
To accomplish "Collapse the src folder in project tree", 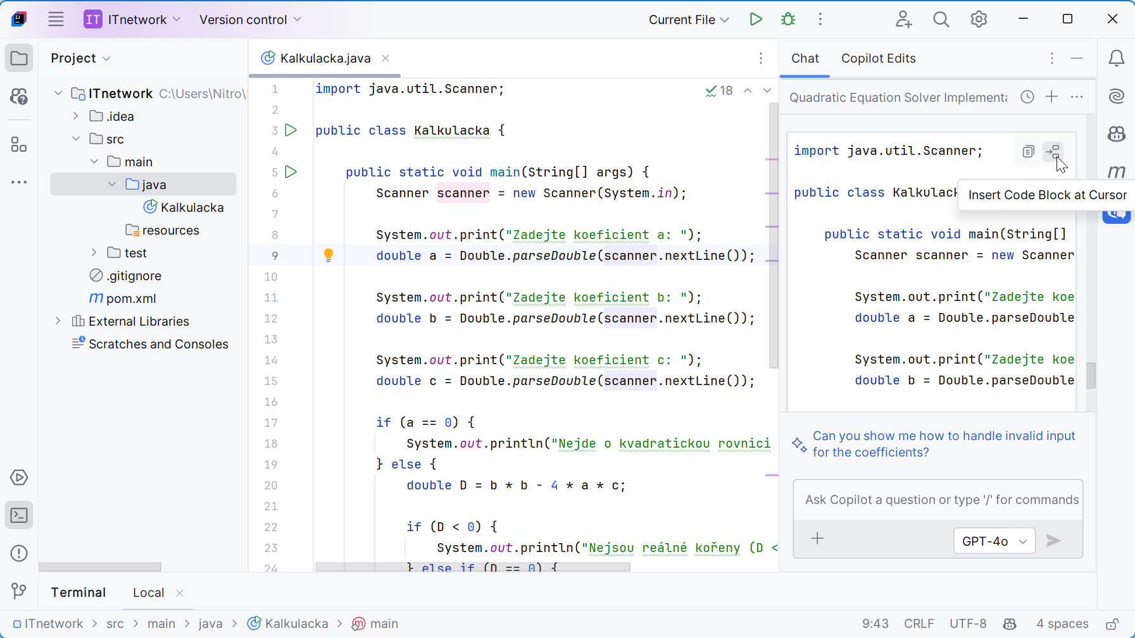I will [x=76, y=139].
